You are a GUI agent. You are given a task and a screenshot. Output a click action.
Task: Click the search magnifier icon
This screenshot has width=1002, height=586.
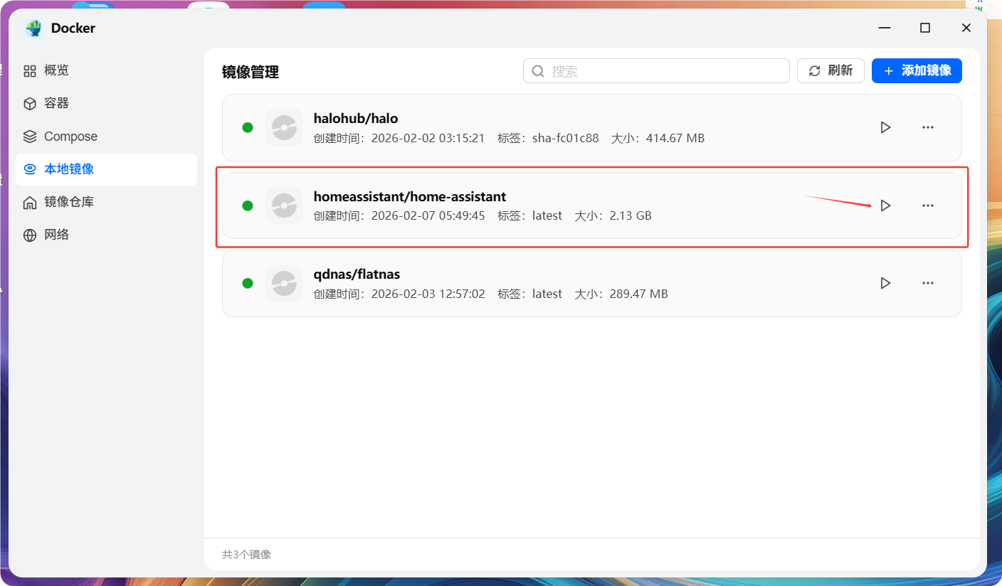point(537,71)
